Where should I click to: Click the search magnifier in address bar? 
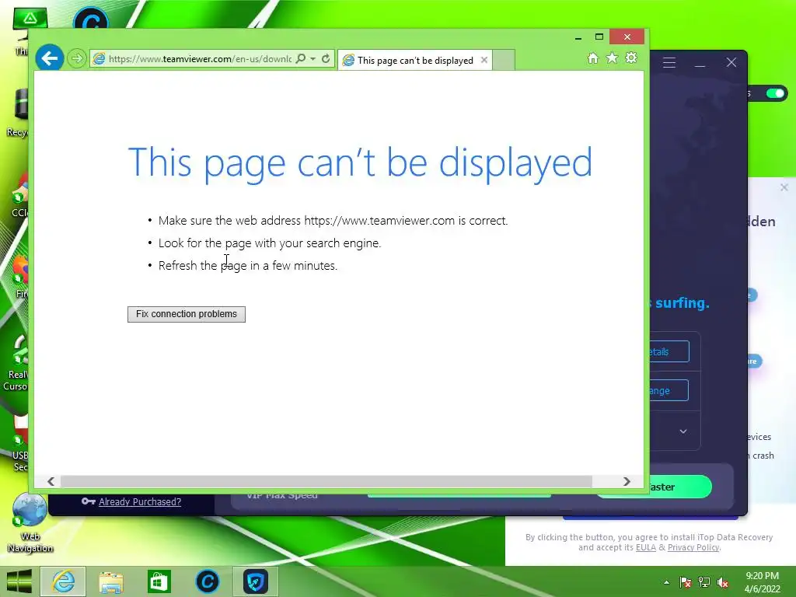301,59
